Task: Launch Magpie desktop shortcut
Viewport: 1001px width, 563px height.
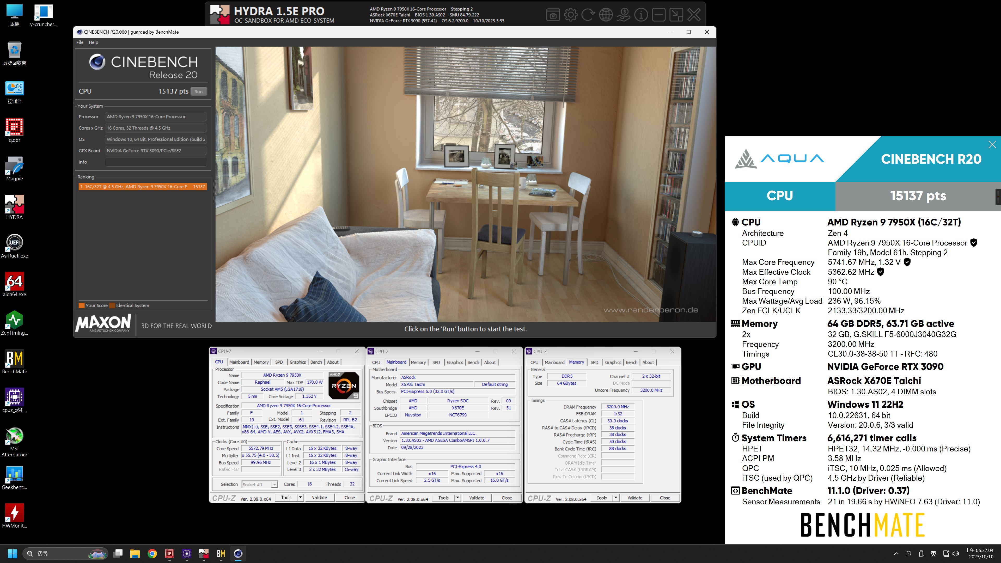Action: (x=14, y=169)
